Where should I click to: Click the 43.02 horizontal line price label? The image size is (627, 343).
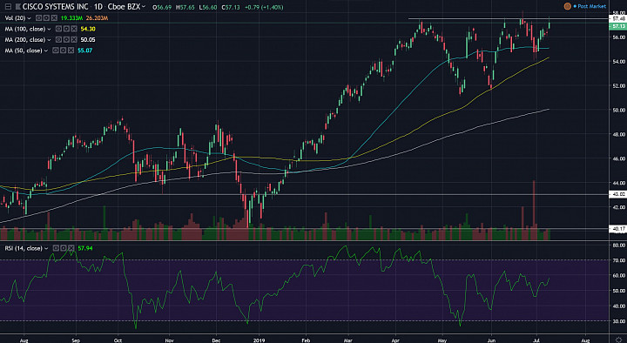point(618,194)
